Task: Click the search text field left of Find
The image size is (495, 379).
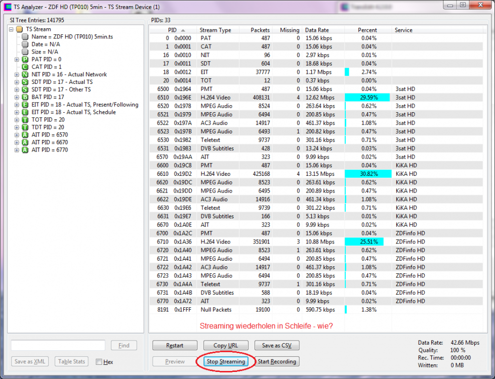Action: click(x=58, y=345)
